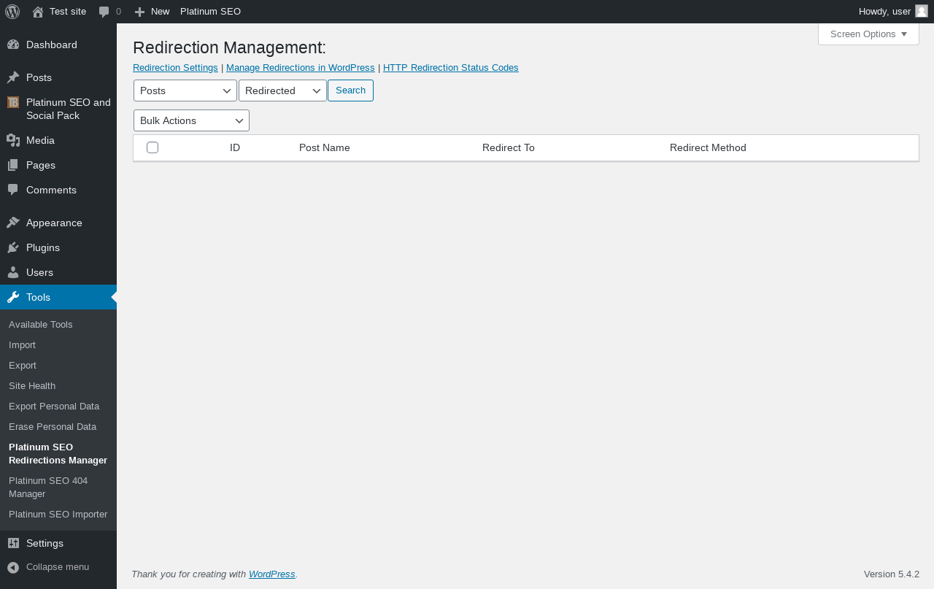The image size is (934, 589).
Task: Open the Pages menu label
Action: pyautogui.click(x=41, y=165)
